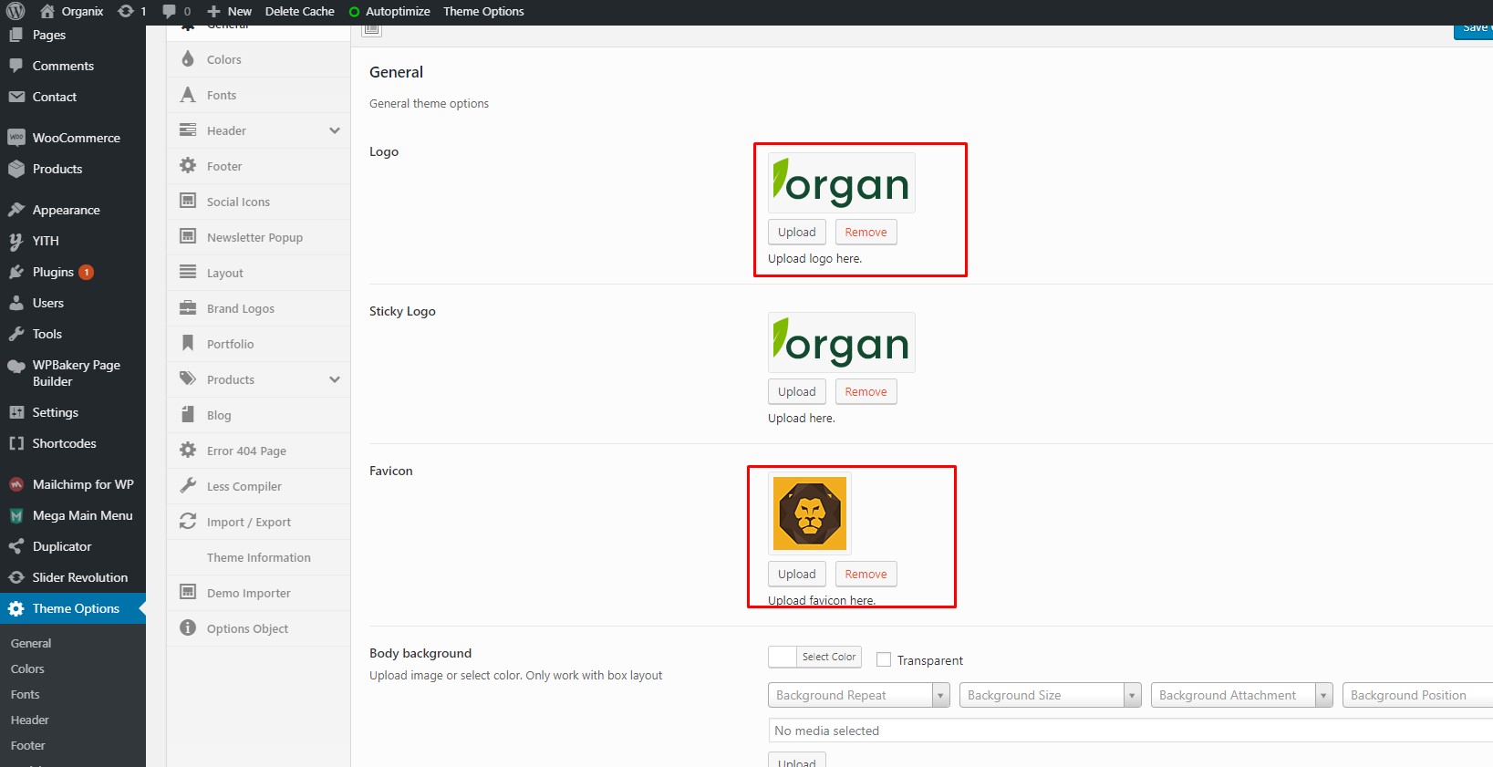
Task: Click the Colors droplet icon in options panel
Action: [188, 59]
